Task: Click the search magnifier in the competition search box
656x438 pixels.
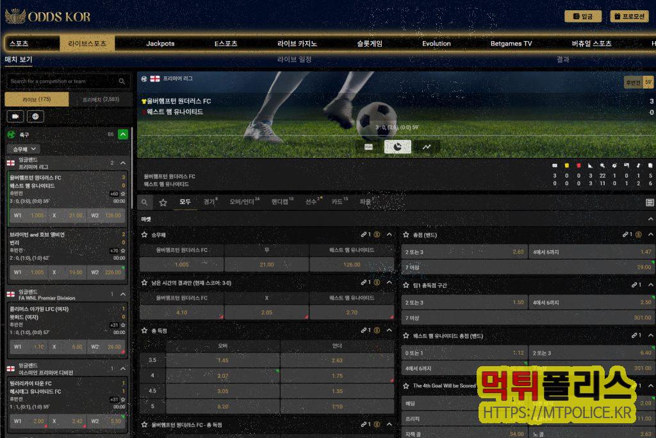Action: point(122,81)
